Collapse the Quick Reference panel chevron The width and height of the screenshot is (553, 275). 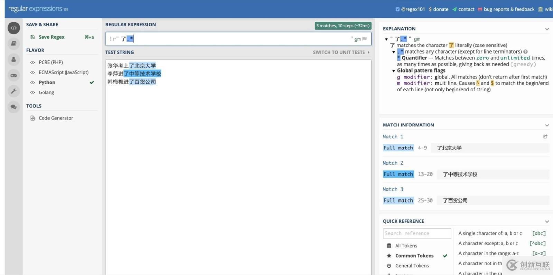[x=547, y=221]
